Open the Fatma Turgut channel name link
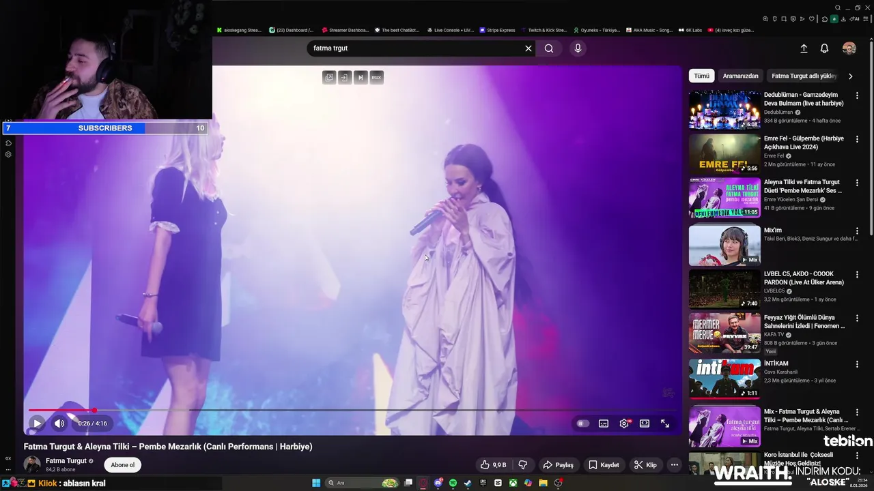Viewport: 874px width, 491px height. [66, 461]
